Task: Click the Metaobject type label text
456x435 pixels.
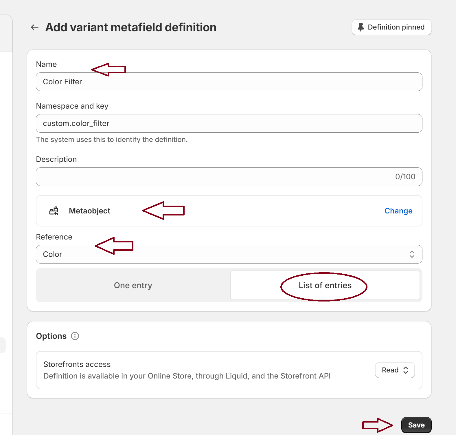Action: tap(89, 211)
